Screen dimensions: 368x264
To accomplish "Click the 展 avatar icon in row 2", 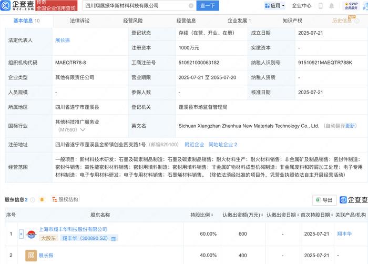I will [31, 256].
